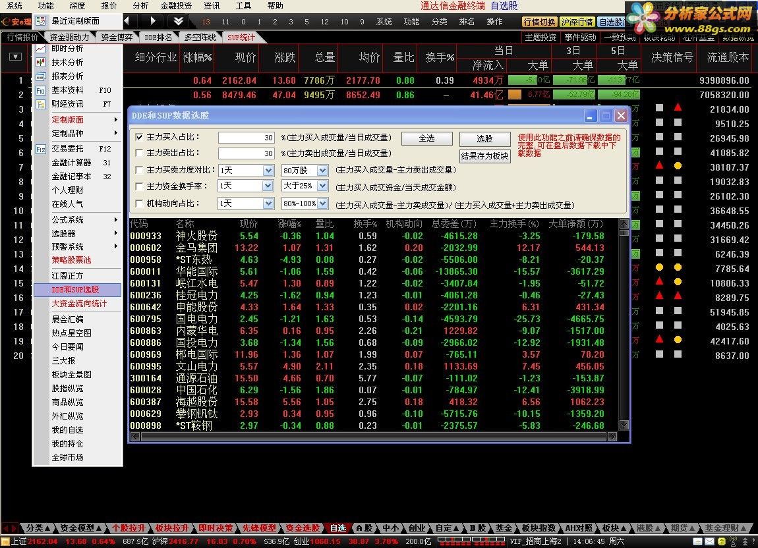Open 即时分析 real-time chart icon

point(41,48)
